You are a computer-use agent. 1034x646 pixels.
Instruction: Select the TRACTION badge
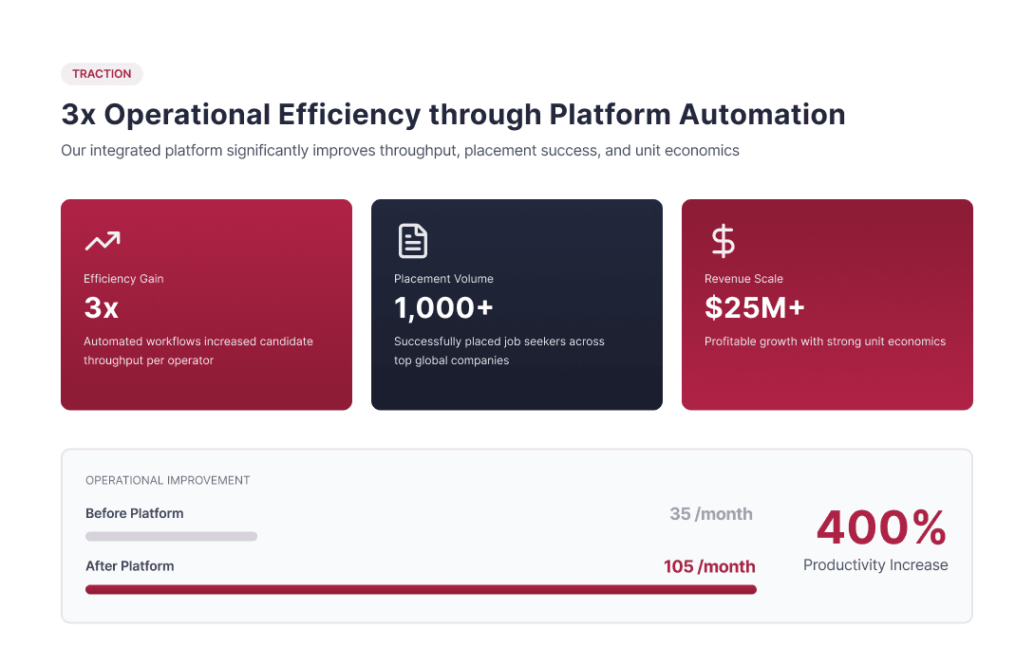click(x=102, y=74)
